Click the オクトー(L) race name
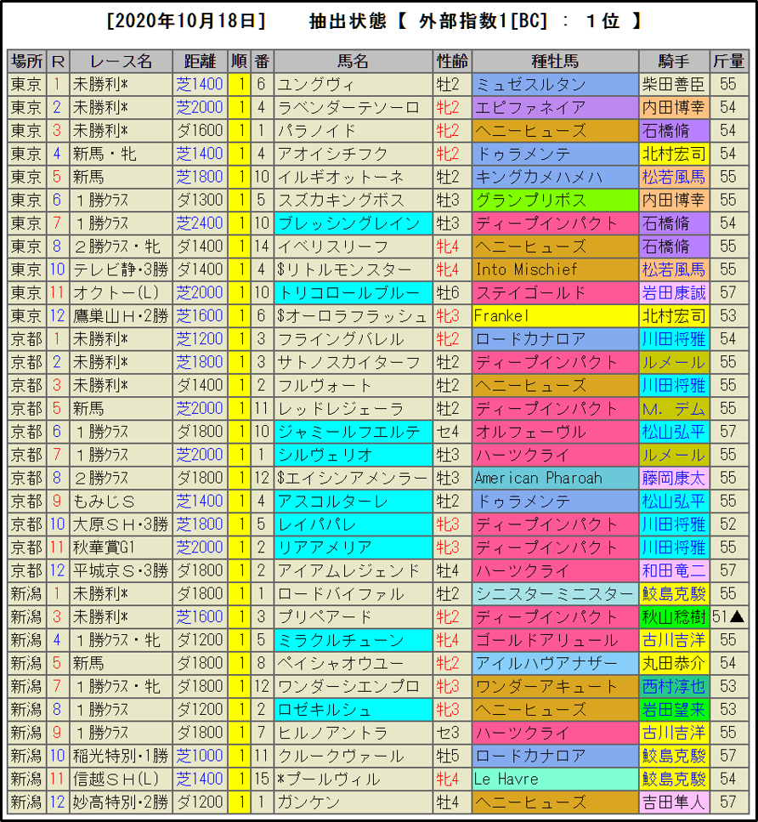Viewport: 758px width, 822px height. click(x=121, y=293)
